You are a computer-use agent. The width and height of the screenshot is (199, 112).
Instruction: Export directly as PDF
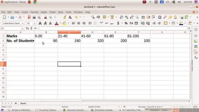tap(29, 17)
